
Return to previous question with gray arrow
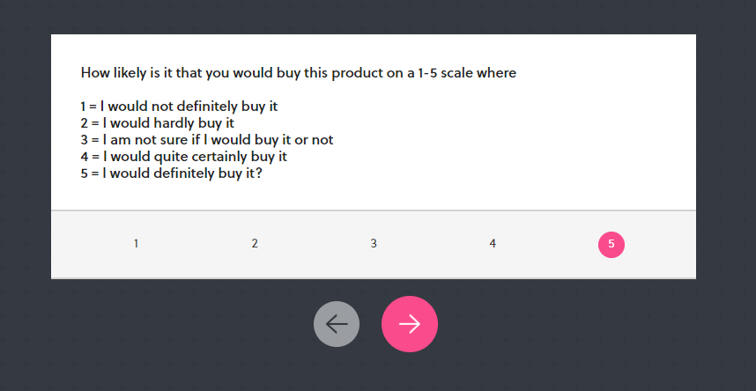[x=337, y=324]
